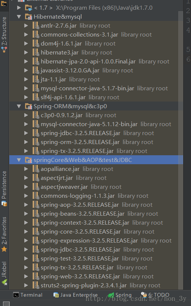Open the Terminal tool window
Image resolution: width=191 pixels, height=306 pixels.
click(28, 295)
